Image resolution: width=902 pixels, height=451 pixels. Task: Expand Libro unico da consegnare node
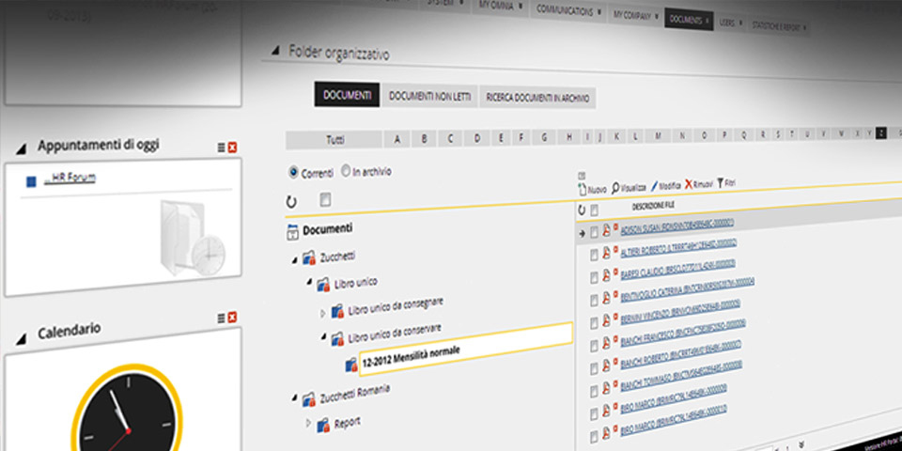322,313
